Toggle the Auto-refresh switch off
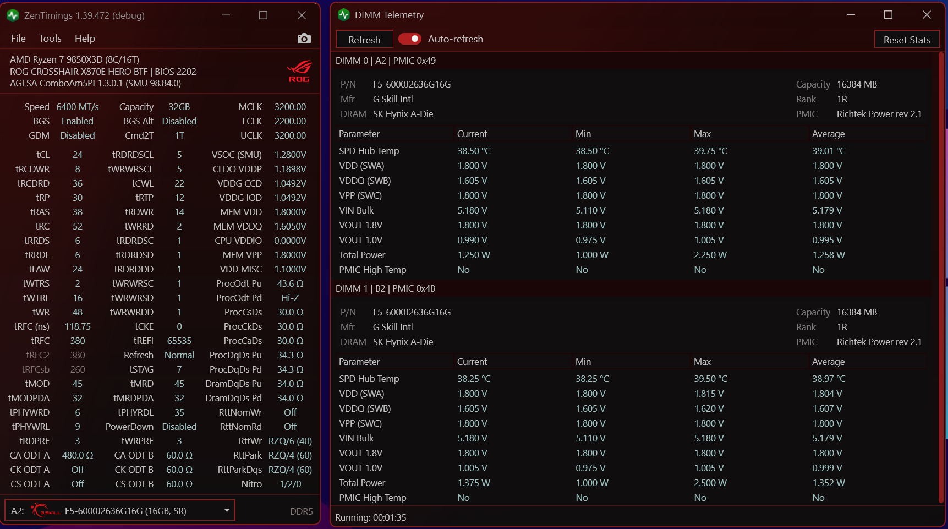 coord(409,39)
